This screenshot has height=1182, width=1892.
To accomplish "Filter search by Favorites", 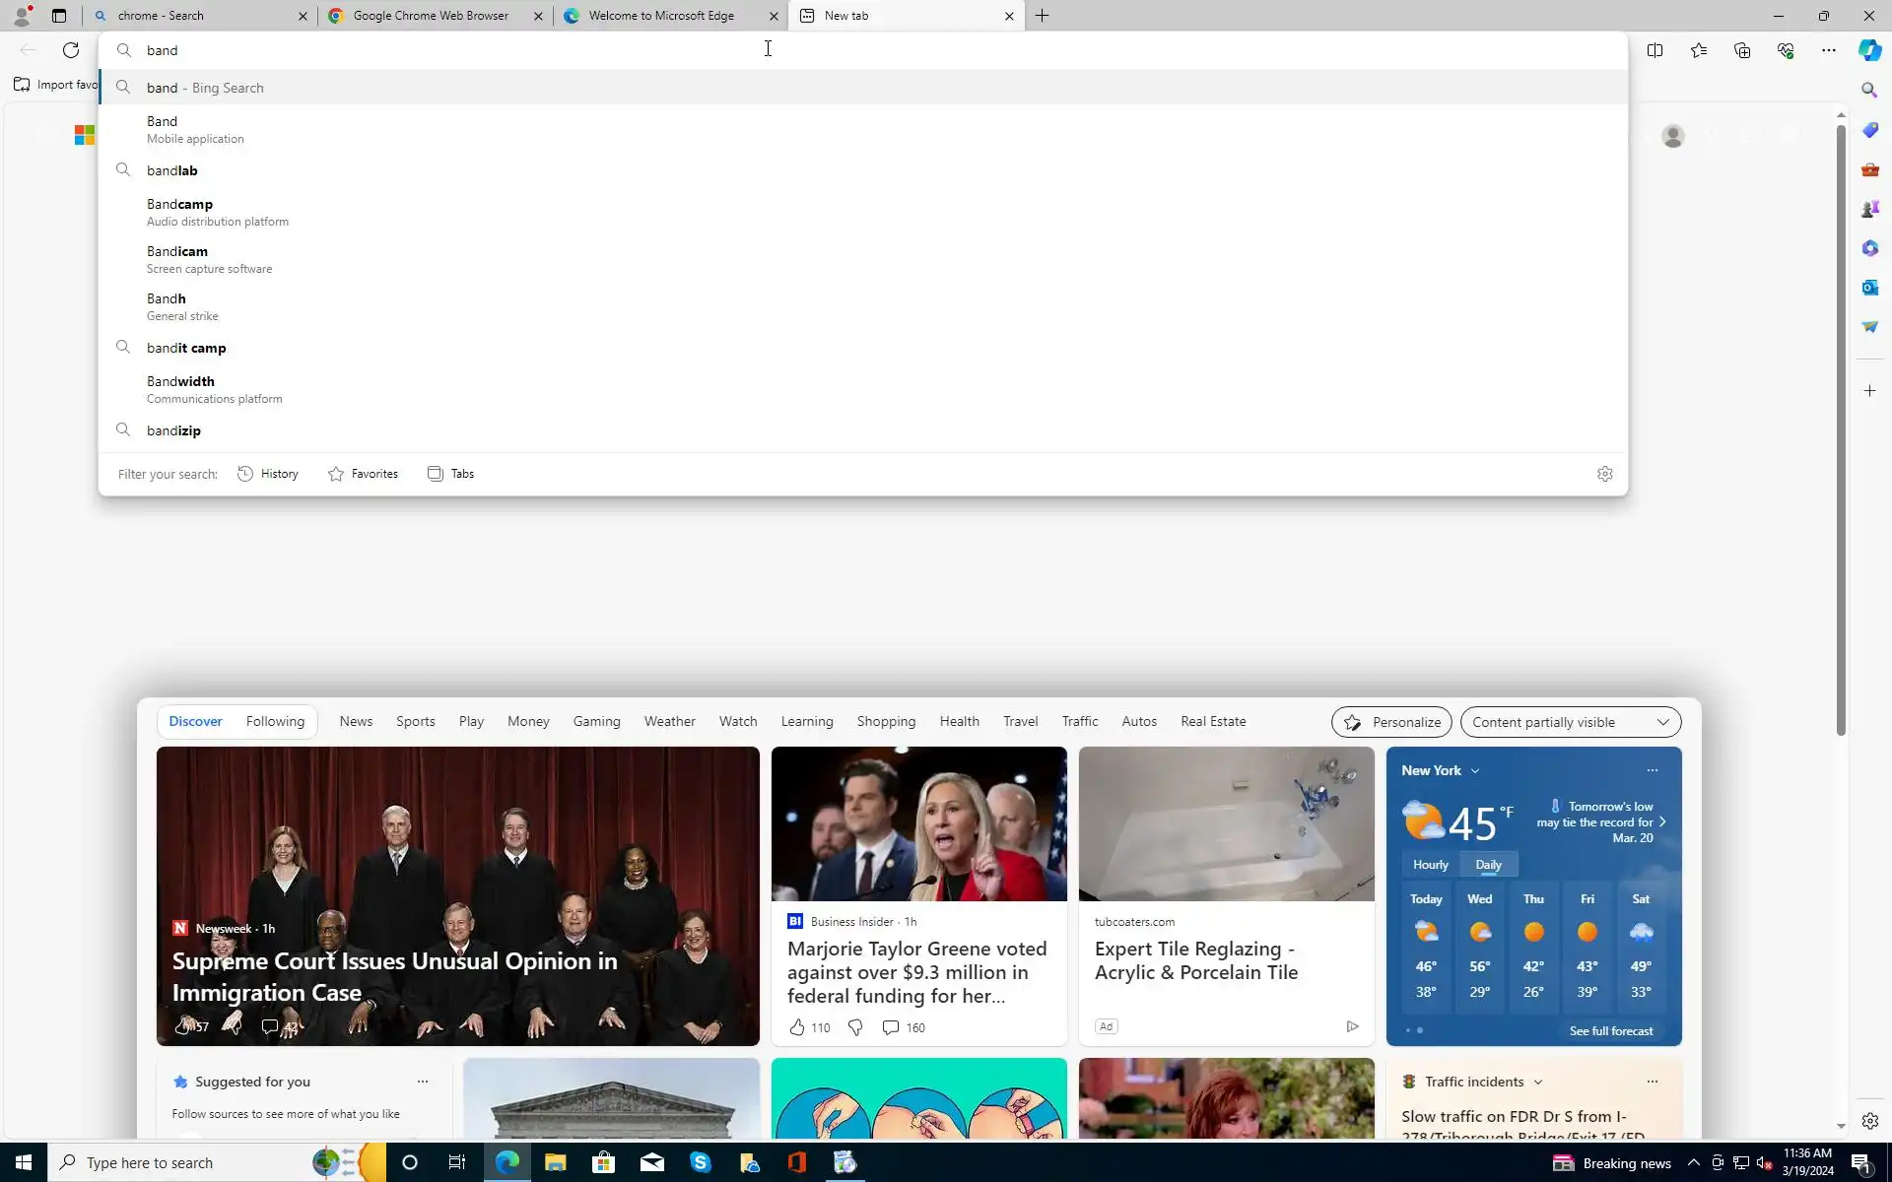I will point(364,474).
